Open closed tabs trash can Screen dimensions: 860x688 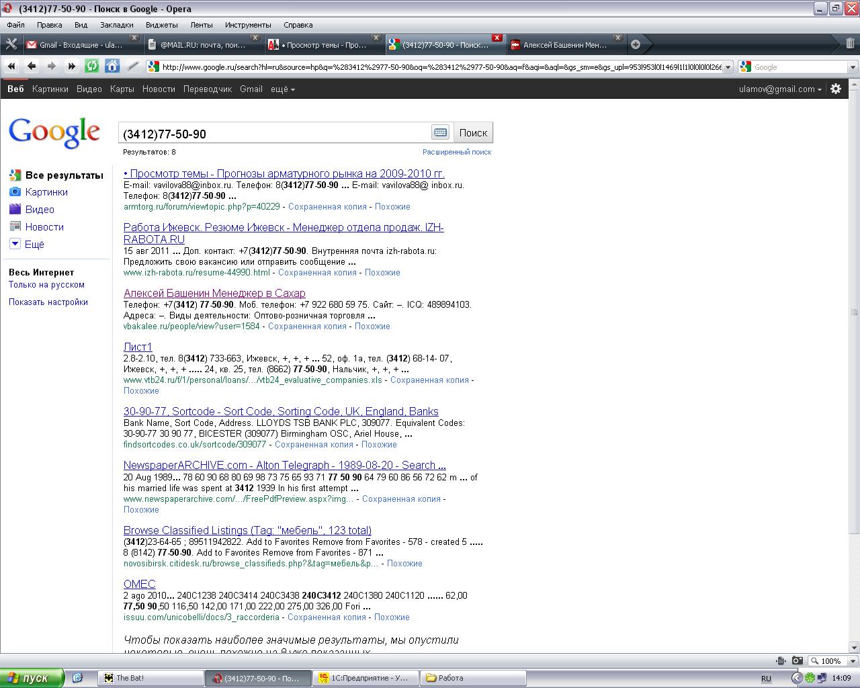[x=850, y=44]
